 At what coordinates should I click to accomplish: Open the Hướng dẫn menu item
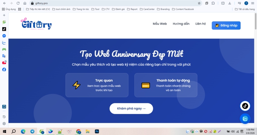(181, 24)
